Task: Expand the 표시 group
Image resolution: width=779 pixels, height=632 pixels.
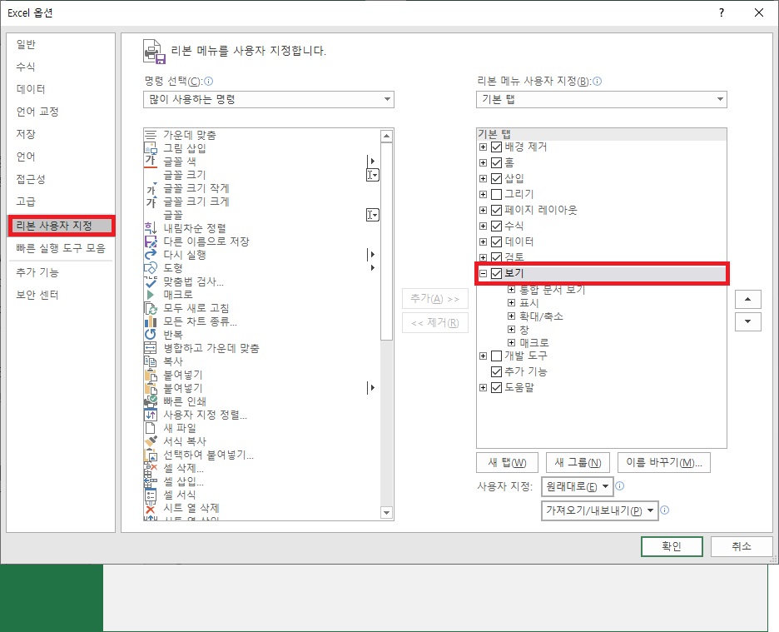Action: (x=511, y=302)
